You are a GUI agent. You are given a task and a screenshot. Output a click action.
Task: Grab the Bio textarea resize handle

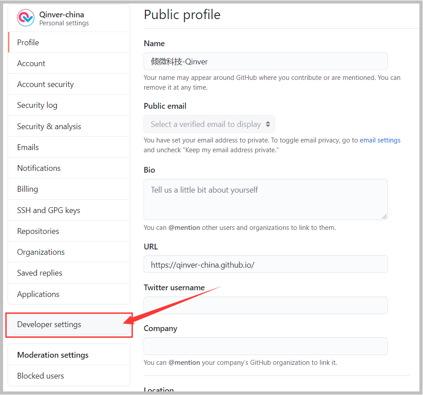[384, 216]
